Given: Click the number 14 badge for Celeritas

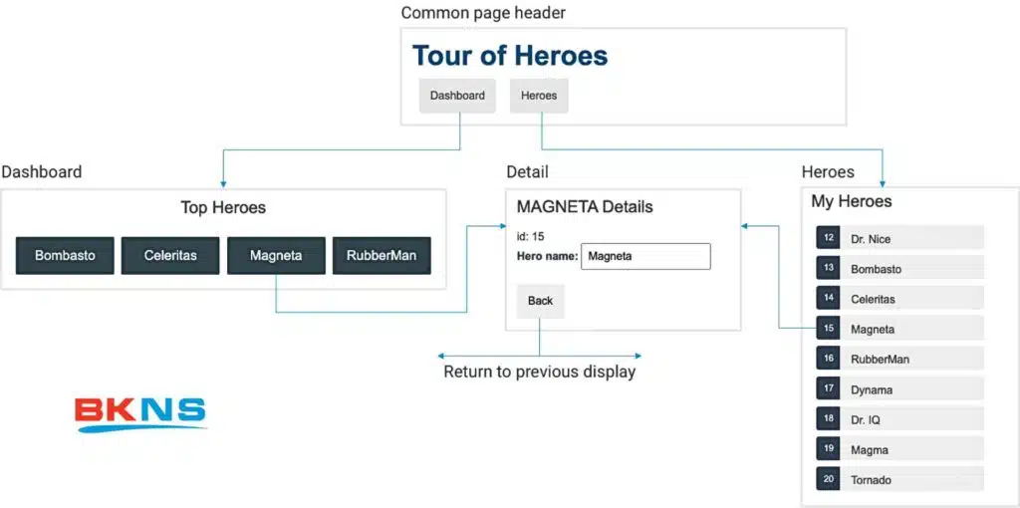Looking at the screenshot, I should click(x=828, y=298).
